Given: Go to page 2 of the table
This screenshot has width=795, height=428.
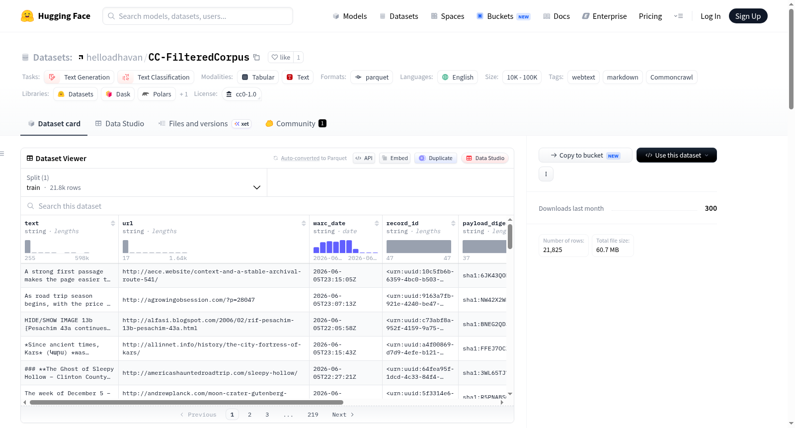Looking at the screenshot, I should point(249,415).
